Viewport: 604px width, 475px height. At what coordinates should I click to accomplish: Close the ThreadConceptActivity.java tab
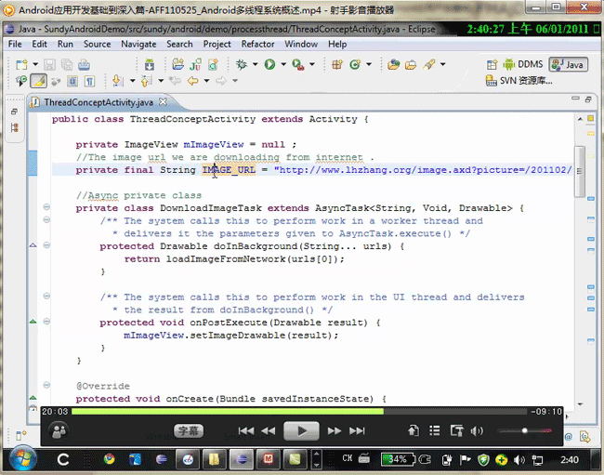163,101
